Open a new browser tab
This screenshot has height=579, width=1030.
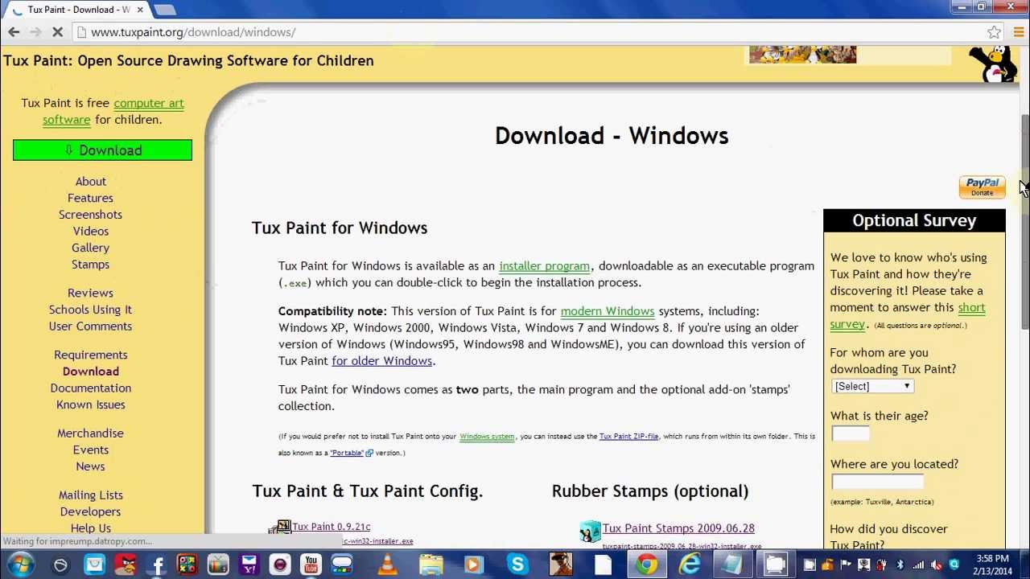(164, 10)
